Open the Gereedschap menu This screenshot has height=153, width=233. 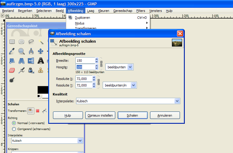tap(123, 11)
